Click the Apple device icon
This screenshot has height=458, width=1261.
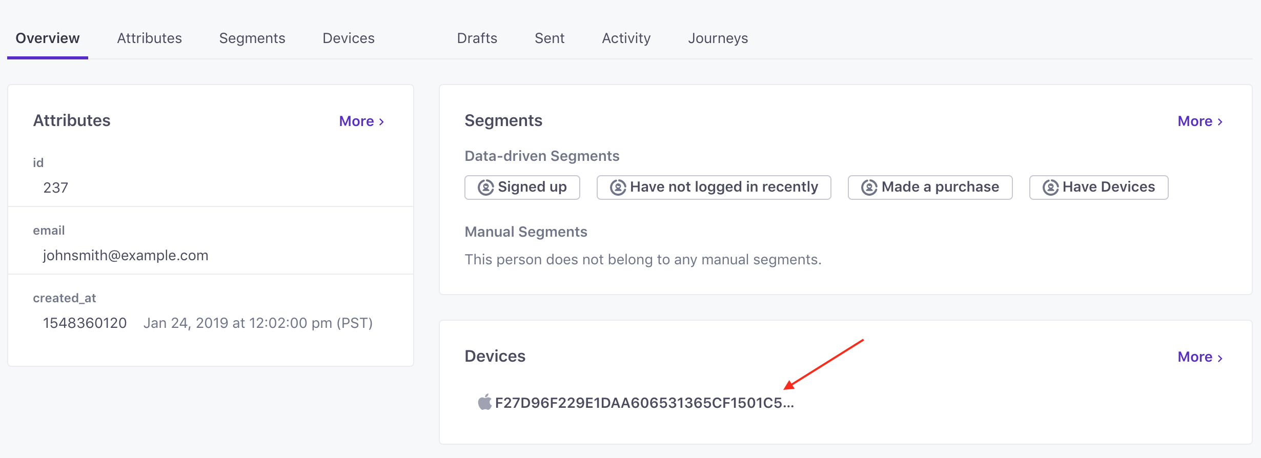coord(484,402)
